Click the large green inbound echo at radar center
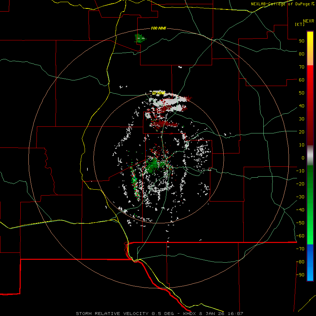Image resolution: width=316 pixels, height=316 pixels. pos(153,166)
